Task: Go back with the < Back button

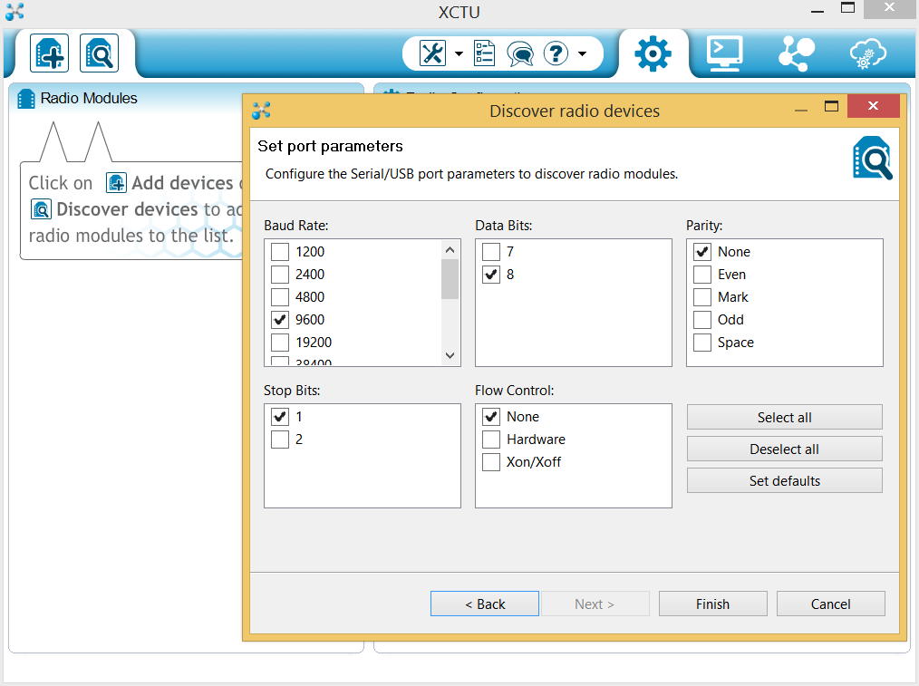Action: click(485, 604)
